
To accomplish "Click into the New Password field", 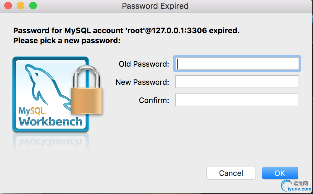I will click(237, 82).
